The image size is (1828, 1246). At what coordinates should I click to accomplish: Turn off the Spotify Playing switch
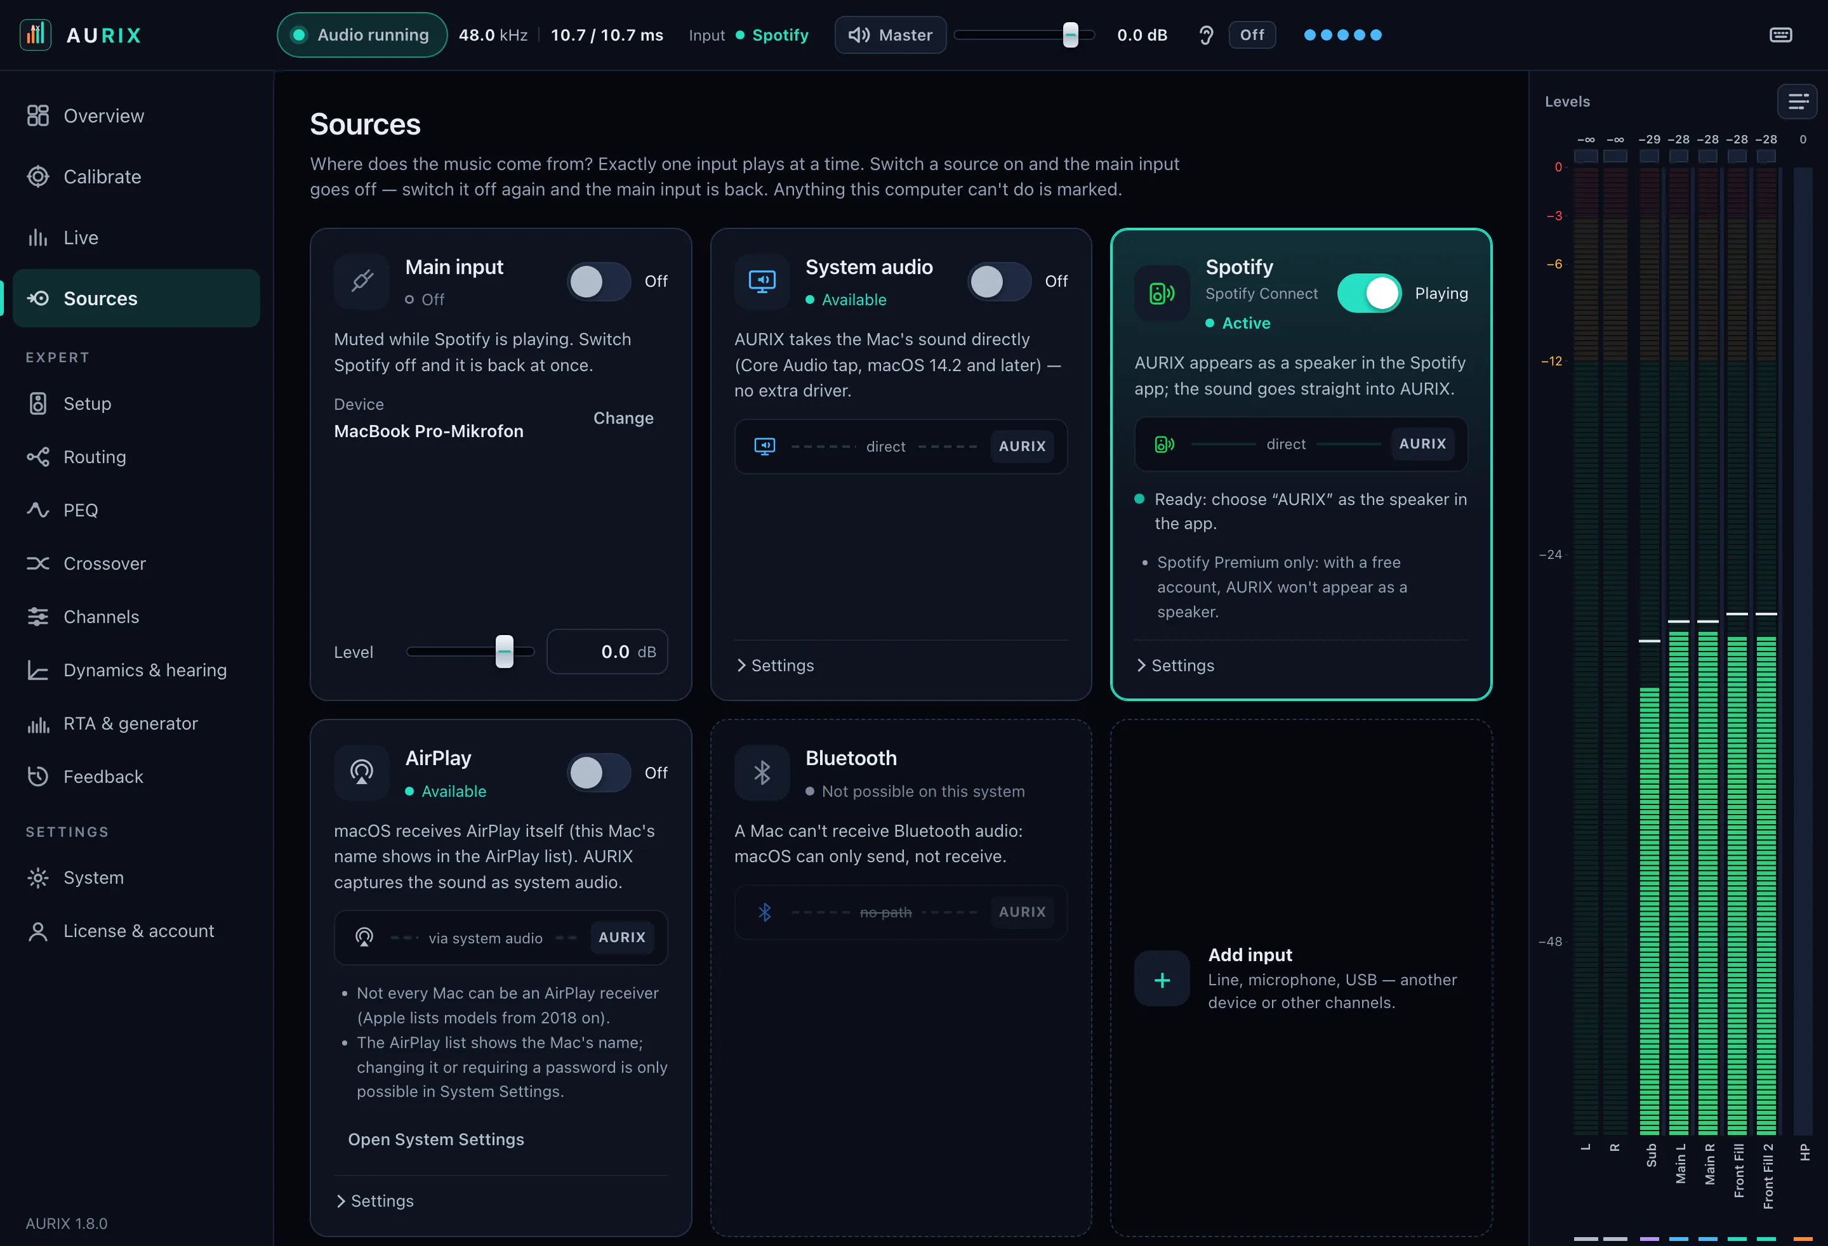[x=1370, y=293]
